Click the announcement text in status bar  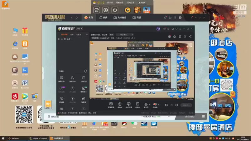coord(78,113)
